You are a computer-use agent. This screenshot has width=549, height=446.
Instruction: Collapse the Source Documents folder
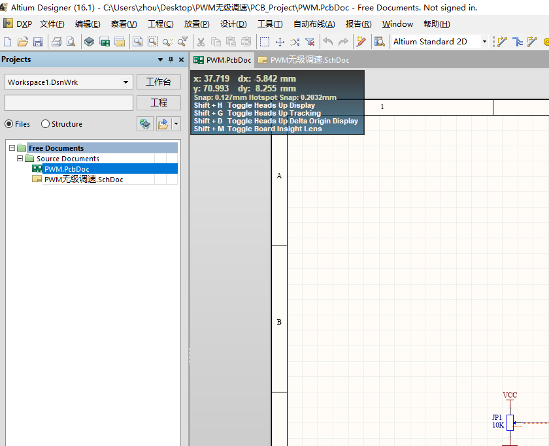[20, 159]
